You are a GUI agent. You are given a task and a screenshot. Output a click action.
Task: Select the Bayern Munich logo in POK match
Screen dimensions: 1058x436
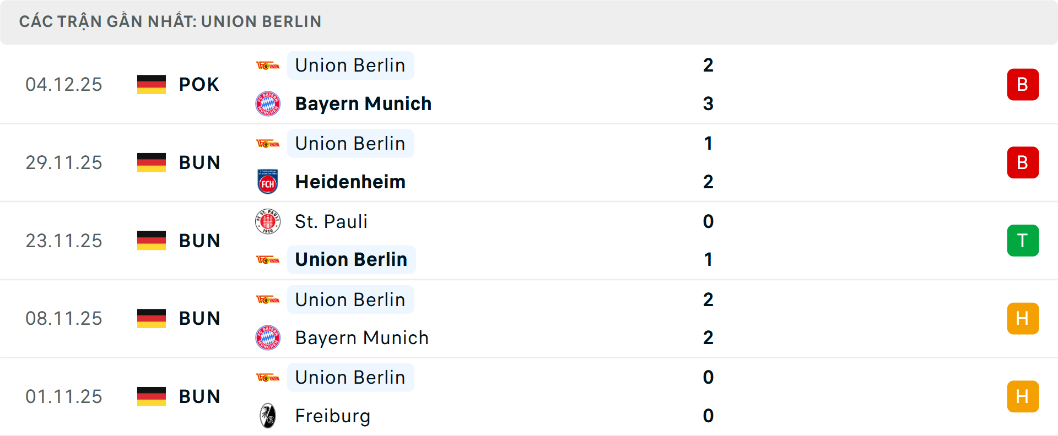268,103
